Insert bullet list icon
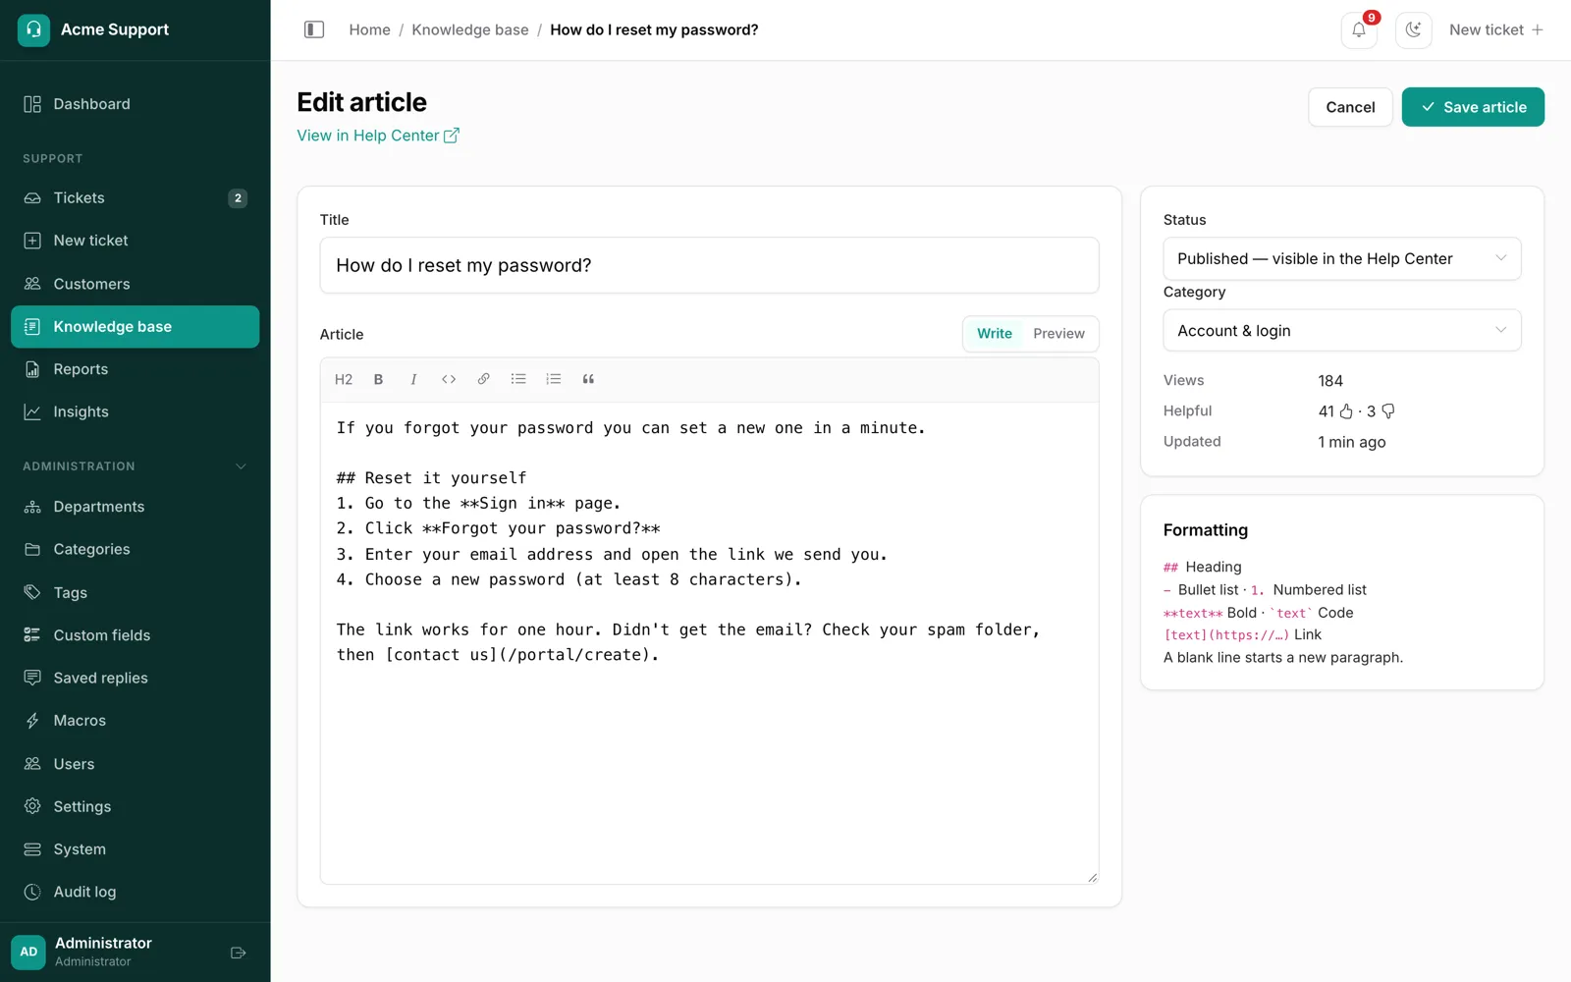 [518, 379]
